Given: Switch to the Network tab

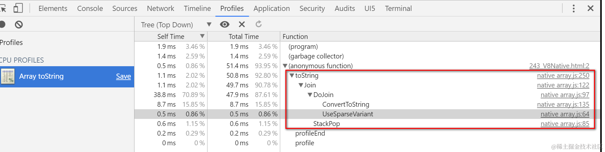Looking at the screenshot, I should point(160,8).
